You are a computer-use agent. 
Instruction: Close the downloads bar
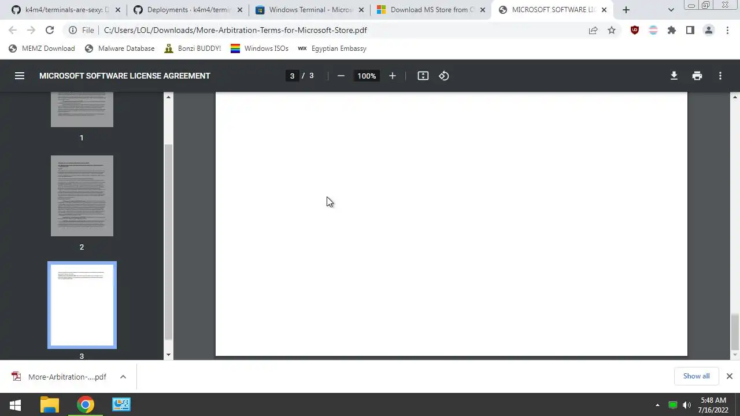[730, 376]
